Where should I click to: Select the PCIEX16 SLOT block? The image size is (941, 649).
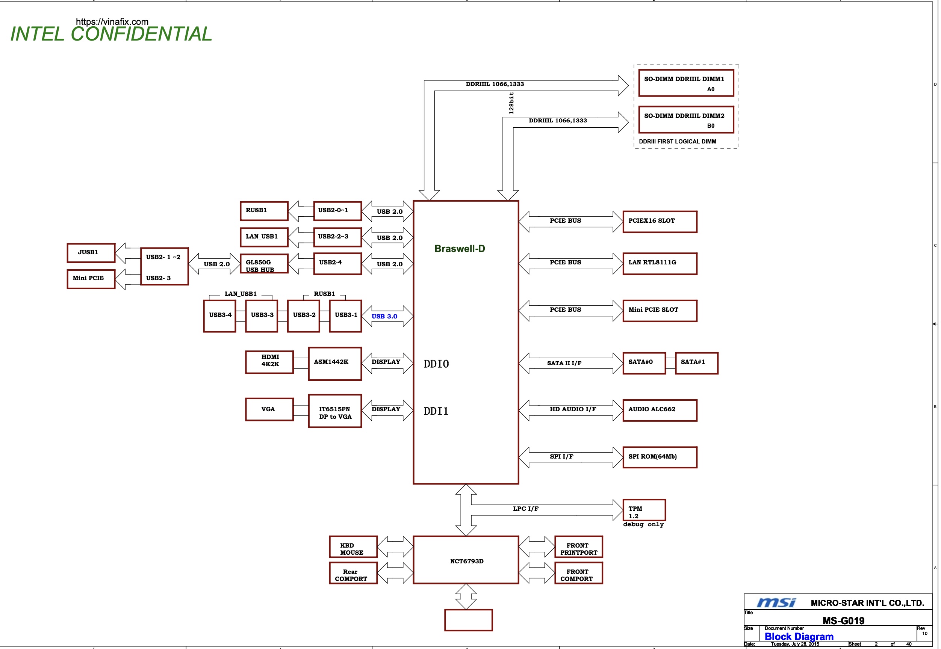660,222
